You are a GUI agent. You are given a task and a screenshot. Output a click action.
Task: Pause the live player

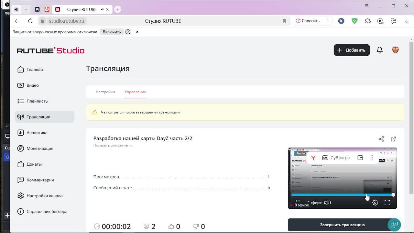click(x=298, y=202)
